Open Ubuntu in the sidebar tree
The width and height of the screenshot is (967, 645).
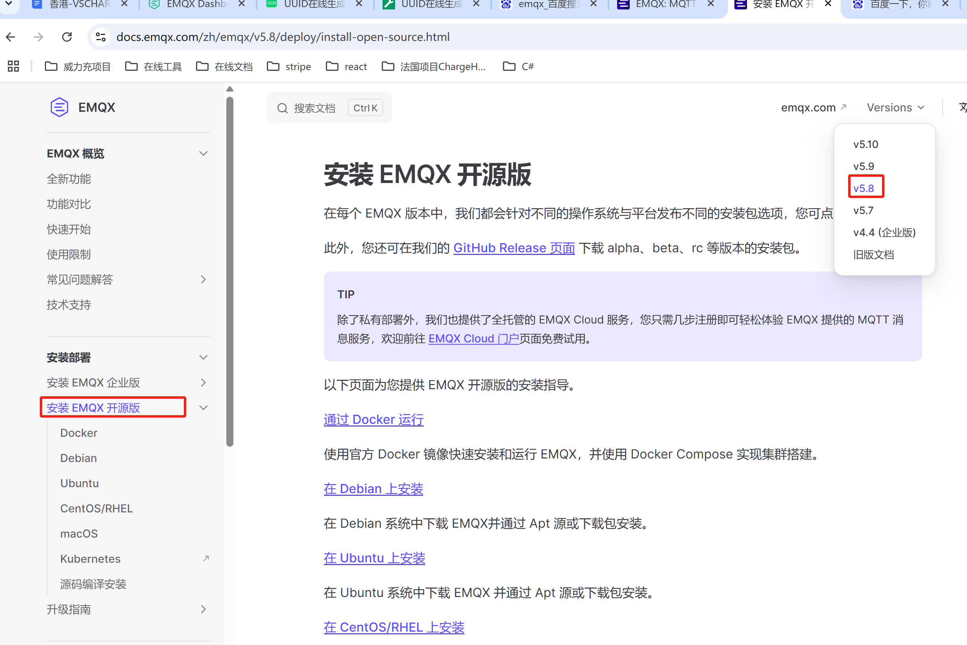pos(80,483)
